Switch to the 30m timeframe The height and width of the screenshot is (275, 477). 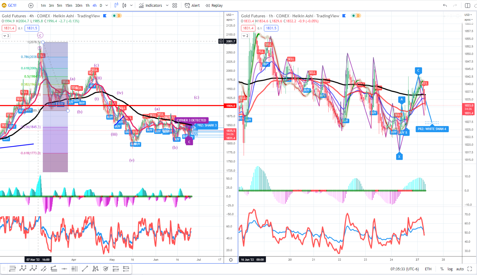coord(79,5)
